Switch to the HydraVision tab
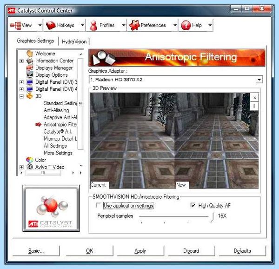 74,42
